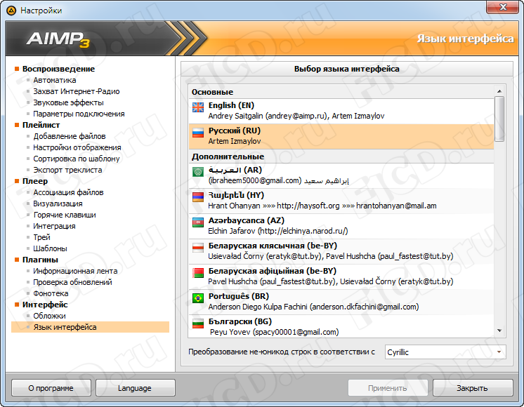Click the Дополнительные group header
Screen dimensions: 524x407
[341, 156]
